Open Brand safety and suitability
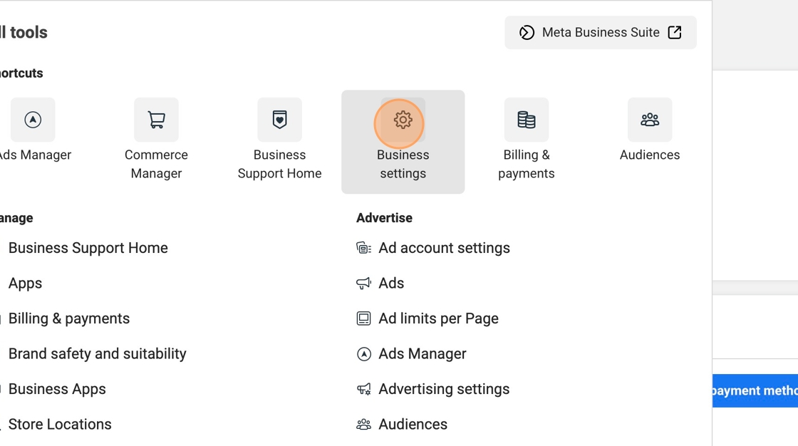Viewport: 798px width, 446px height. click(x=97, y=354)
